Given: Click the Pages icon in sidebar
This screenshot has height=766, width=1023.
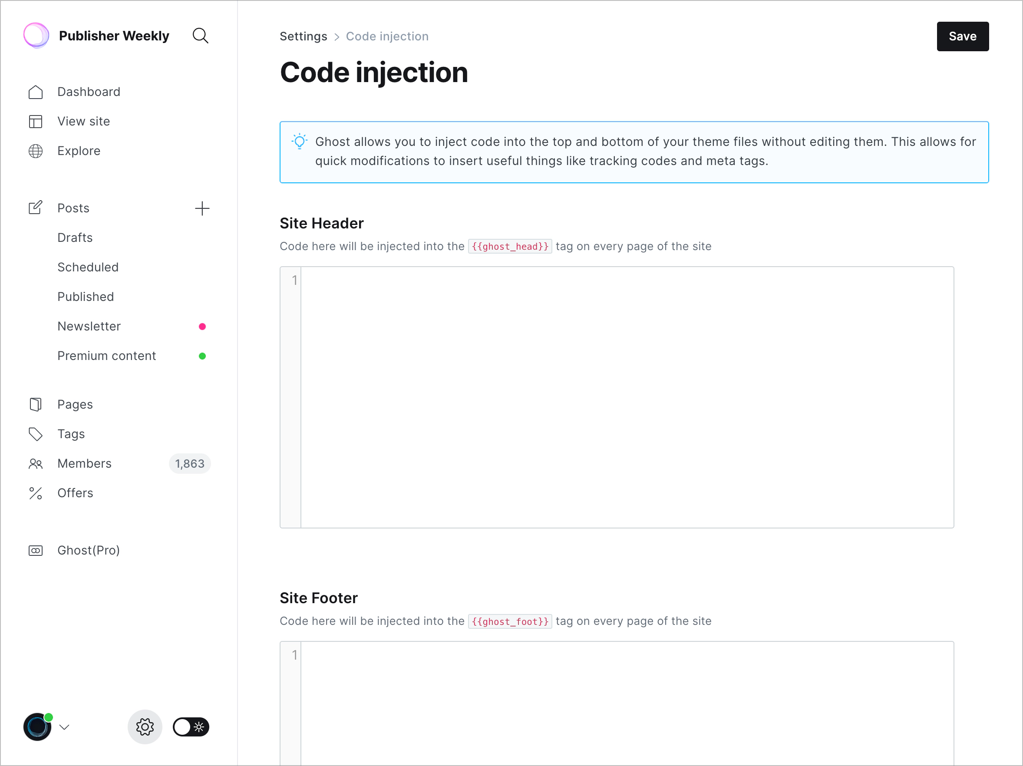Looking at the screenshot, I should pos(35,404).
